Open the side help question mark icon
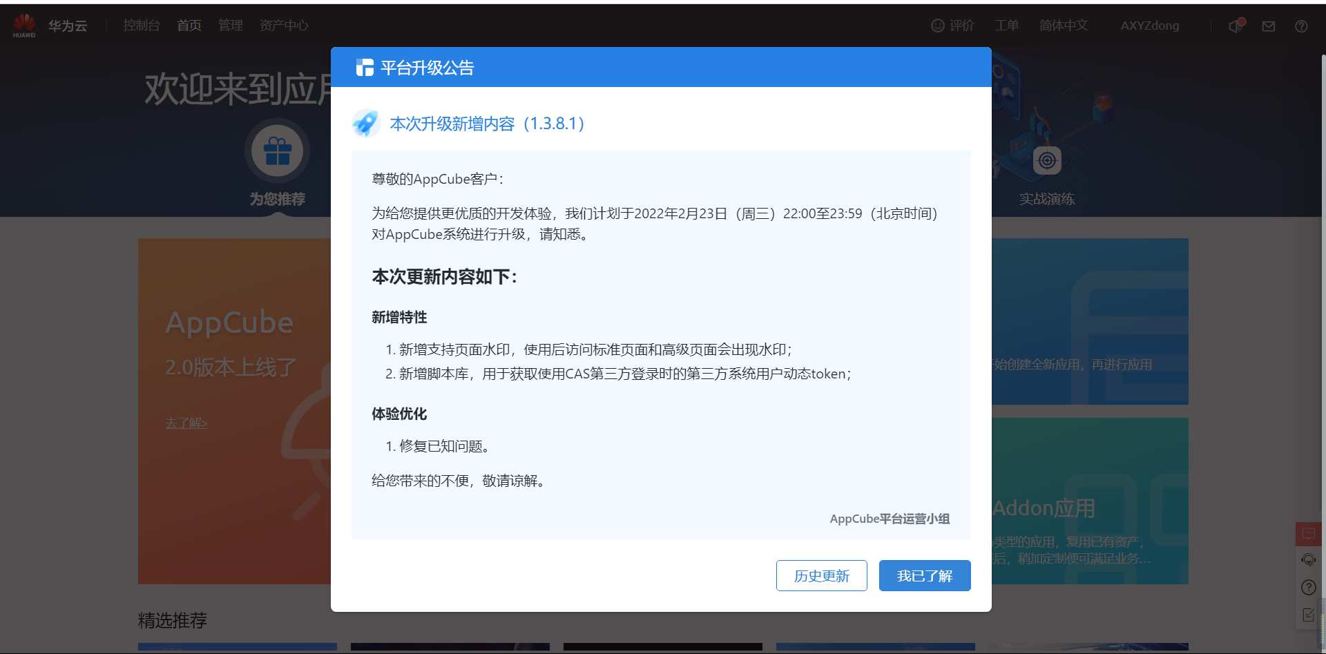This screenshot has width=1326, height=654. tap(1308, 587)
